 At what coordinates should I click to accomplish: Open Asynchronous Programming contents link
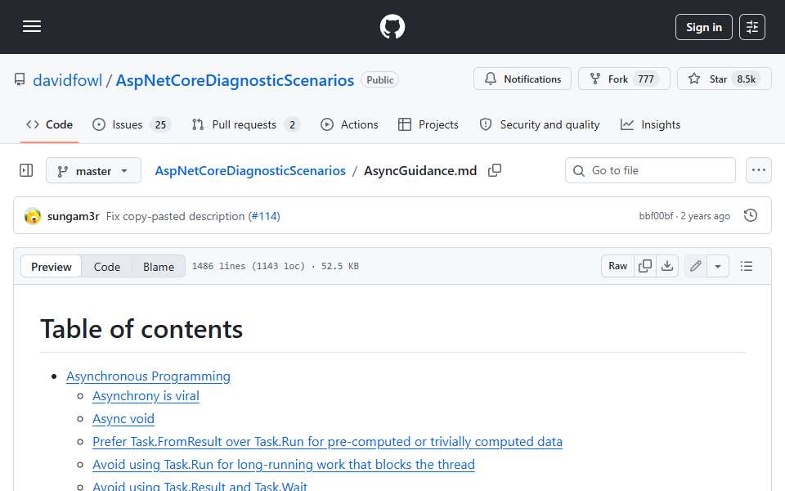(148, 376)
